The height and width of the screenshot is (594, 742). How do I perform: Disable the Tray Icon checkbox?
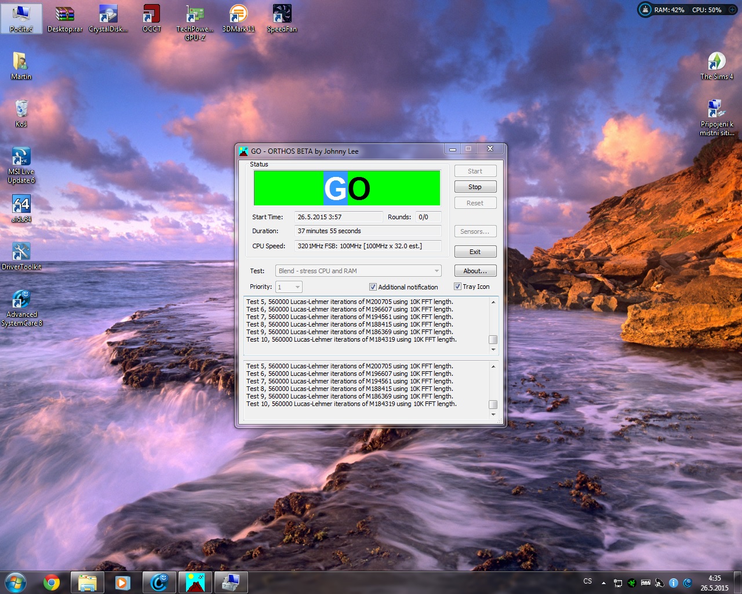(457, 287)
